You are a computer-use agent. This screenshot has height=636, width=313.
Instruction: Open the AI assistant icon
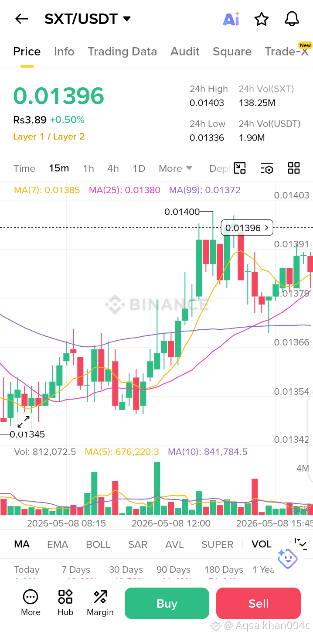coord(231,19)
